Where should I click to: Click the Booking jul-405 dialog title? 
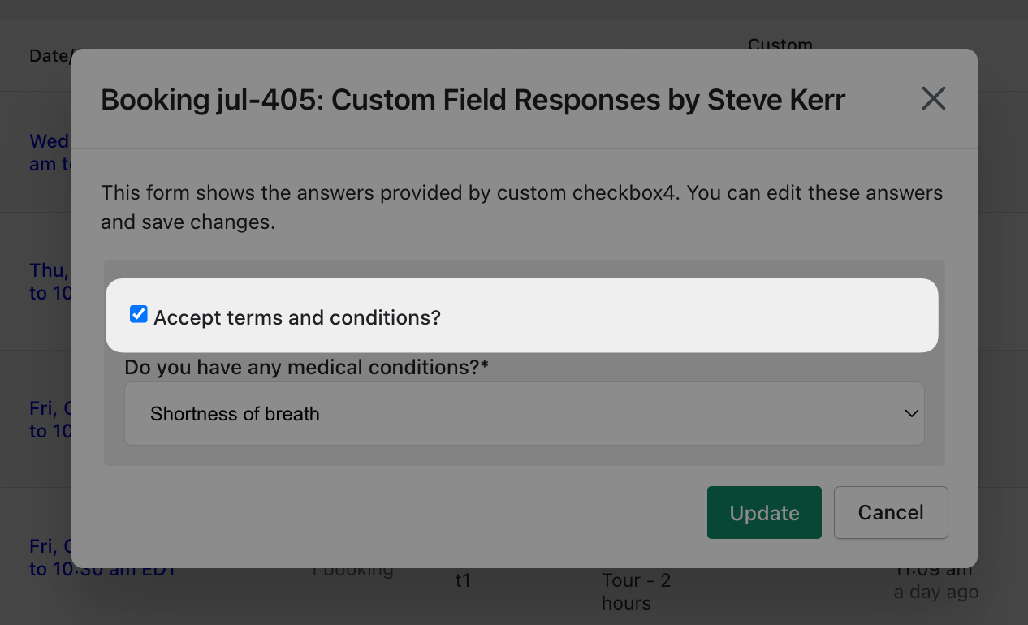(473, 100)
